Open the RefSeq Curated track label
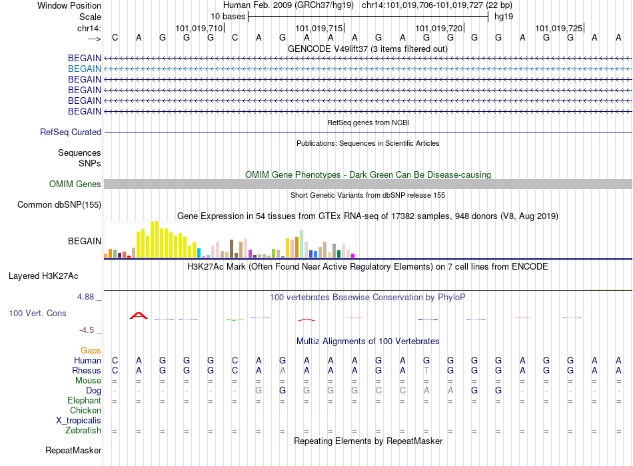Viewport: 633px width, 466px height. pos(71,132)
